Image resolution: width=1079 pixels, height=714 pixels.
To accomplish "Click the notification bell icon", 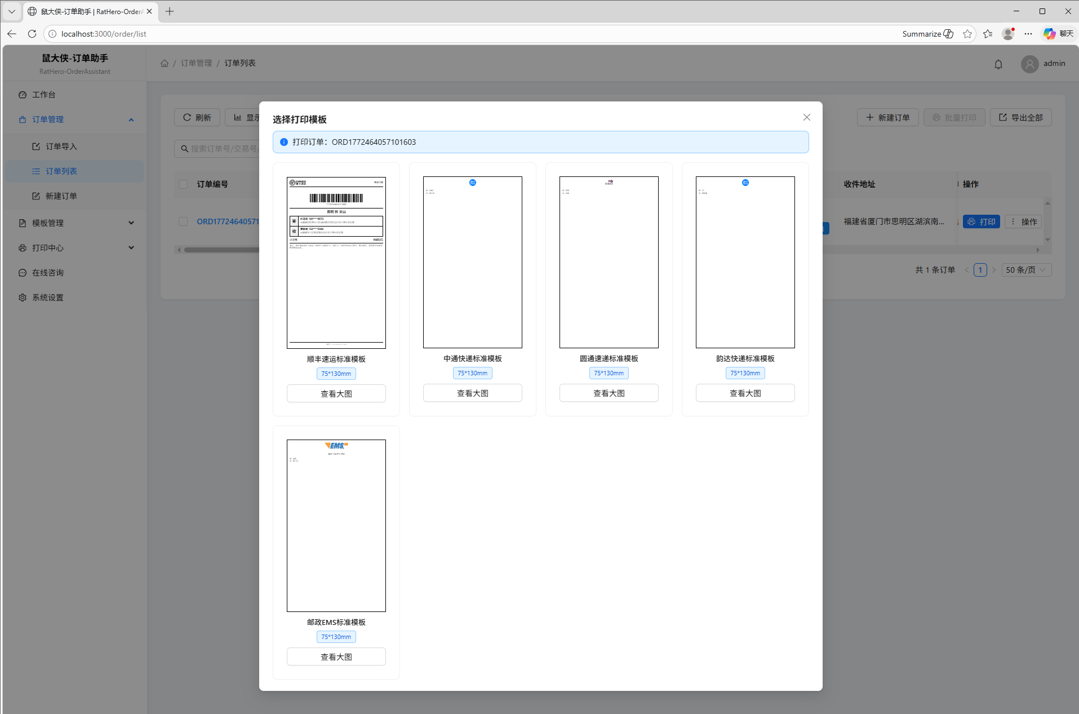I will 998,64.
